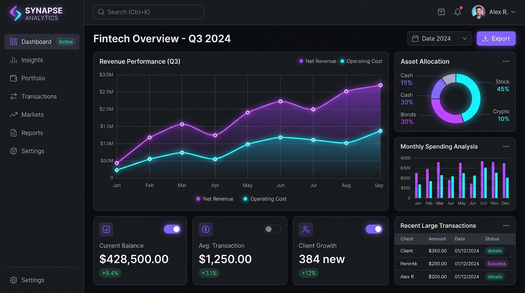Click the bottom Settings gear icon
The height and width of the screenshot is (293, 525).
pos(13,280)
